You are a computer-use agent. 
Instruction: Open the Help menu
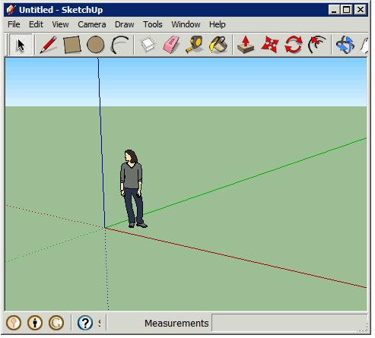pyautogui.click(x=218, y=24)
